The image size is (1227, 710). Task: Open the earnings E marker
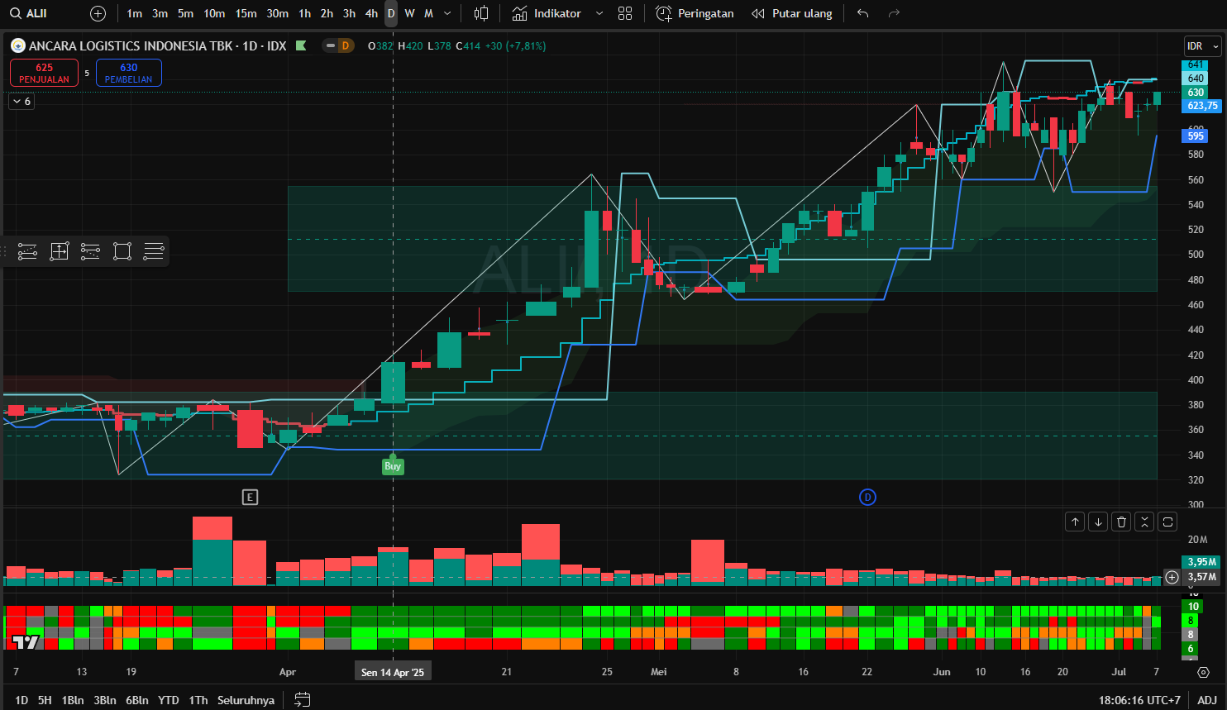pos(250,497)
